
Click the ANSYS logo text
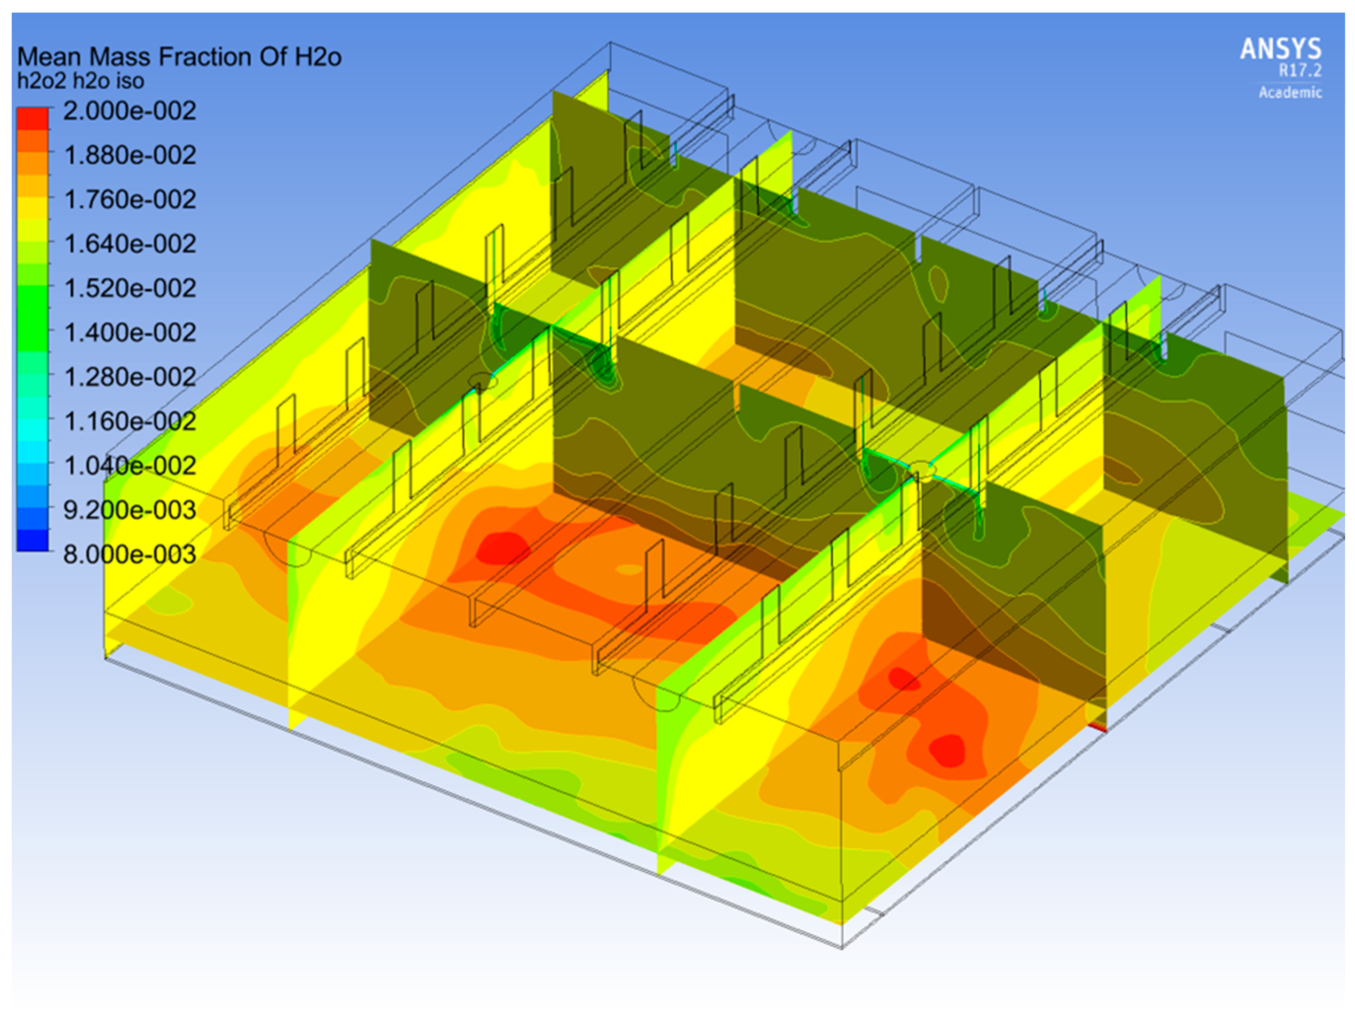1280,49
